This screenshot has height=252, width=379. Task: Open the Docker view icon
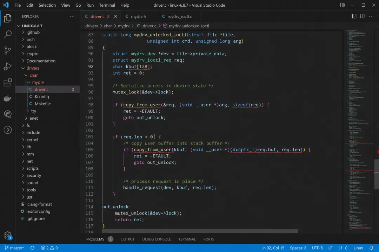click(x=7, y=98)
